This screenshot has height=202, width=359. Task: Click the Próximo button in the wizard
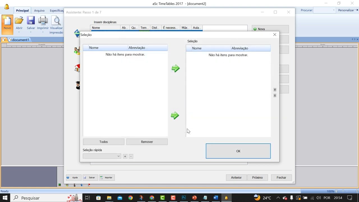pyautogui.click(x=257, y=178)
